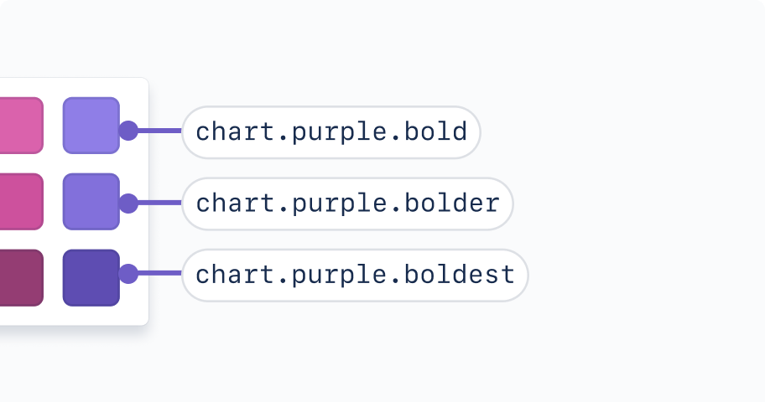Click the chart.purple.bold token label
This screenshot has height=402, width=765.
331,132
